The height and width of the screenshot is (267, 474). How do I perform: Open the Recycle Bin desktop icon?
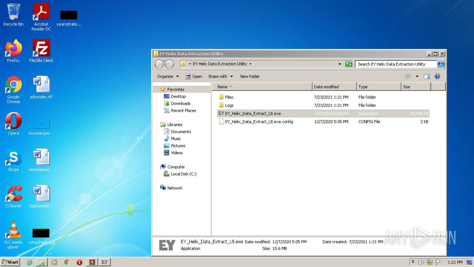pyautogui.click(x=13, y=15)
